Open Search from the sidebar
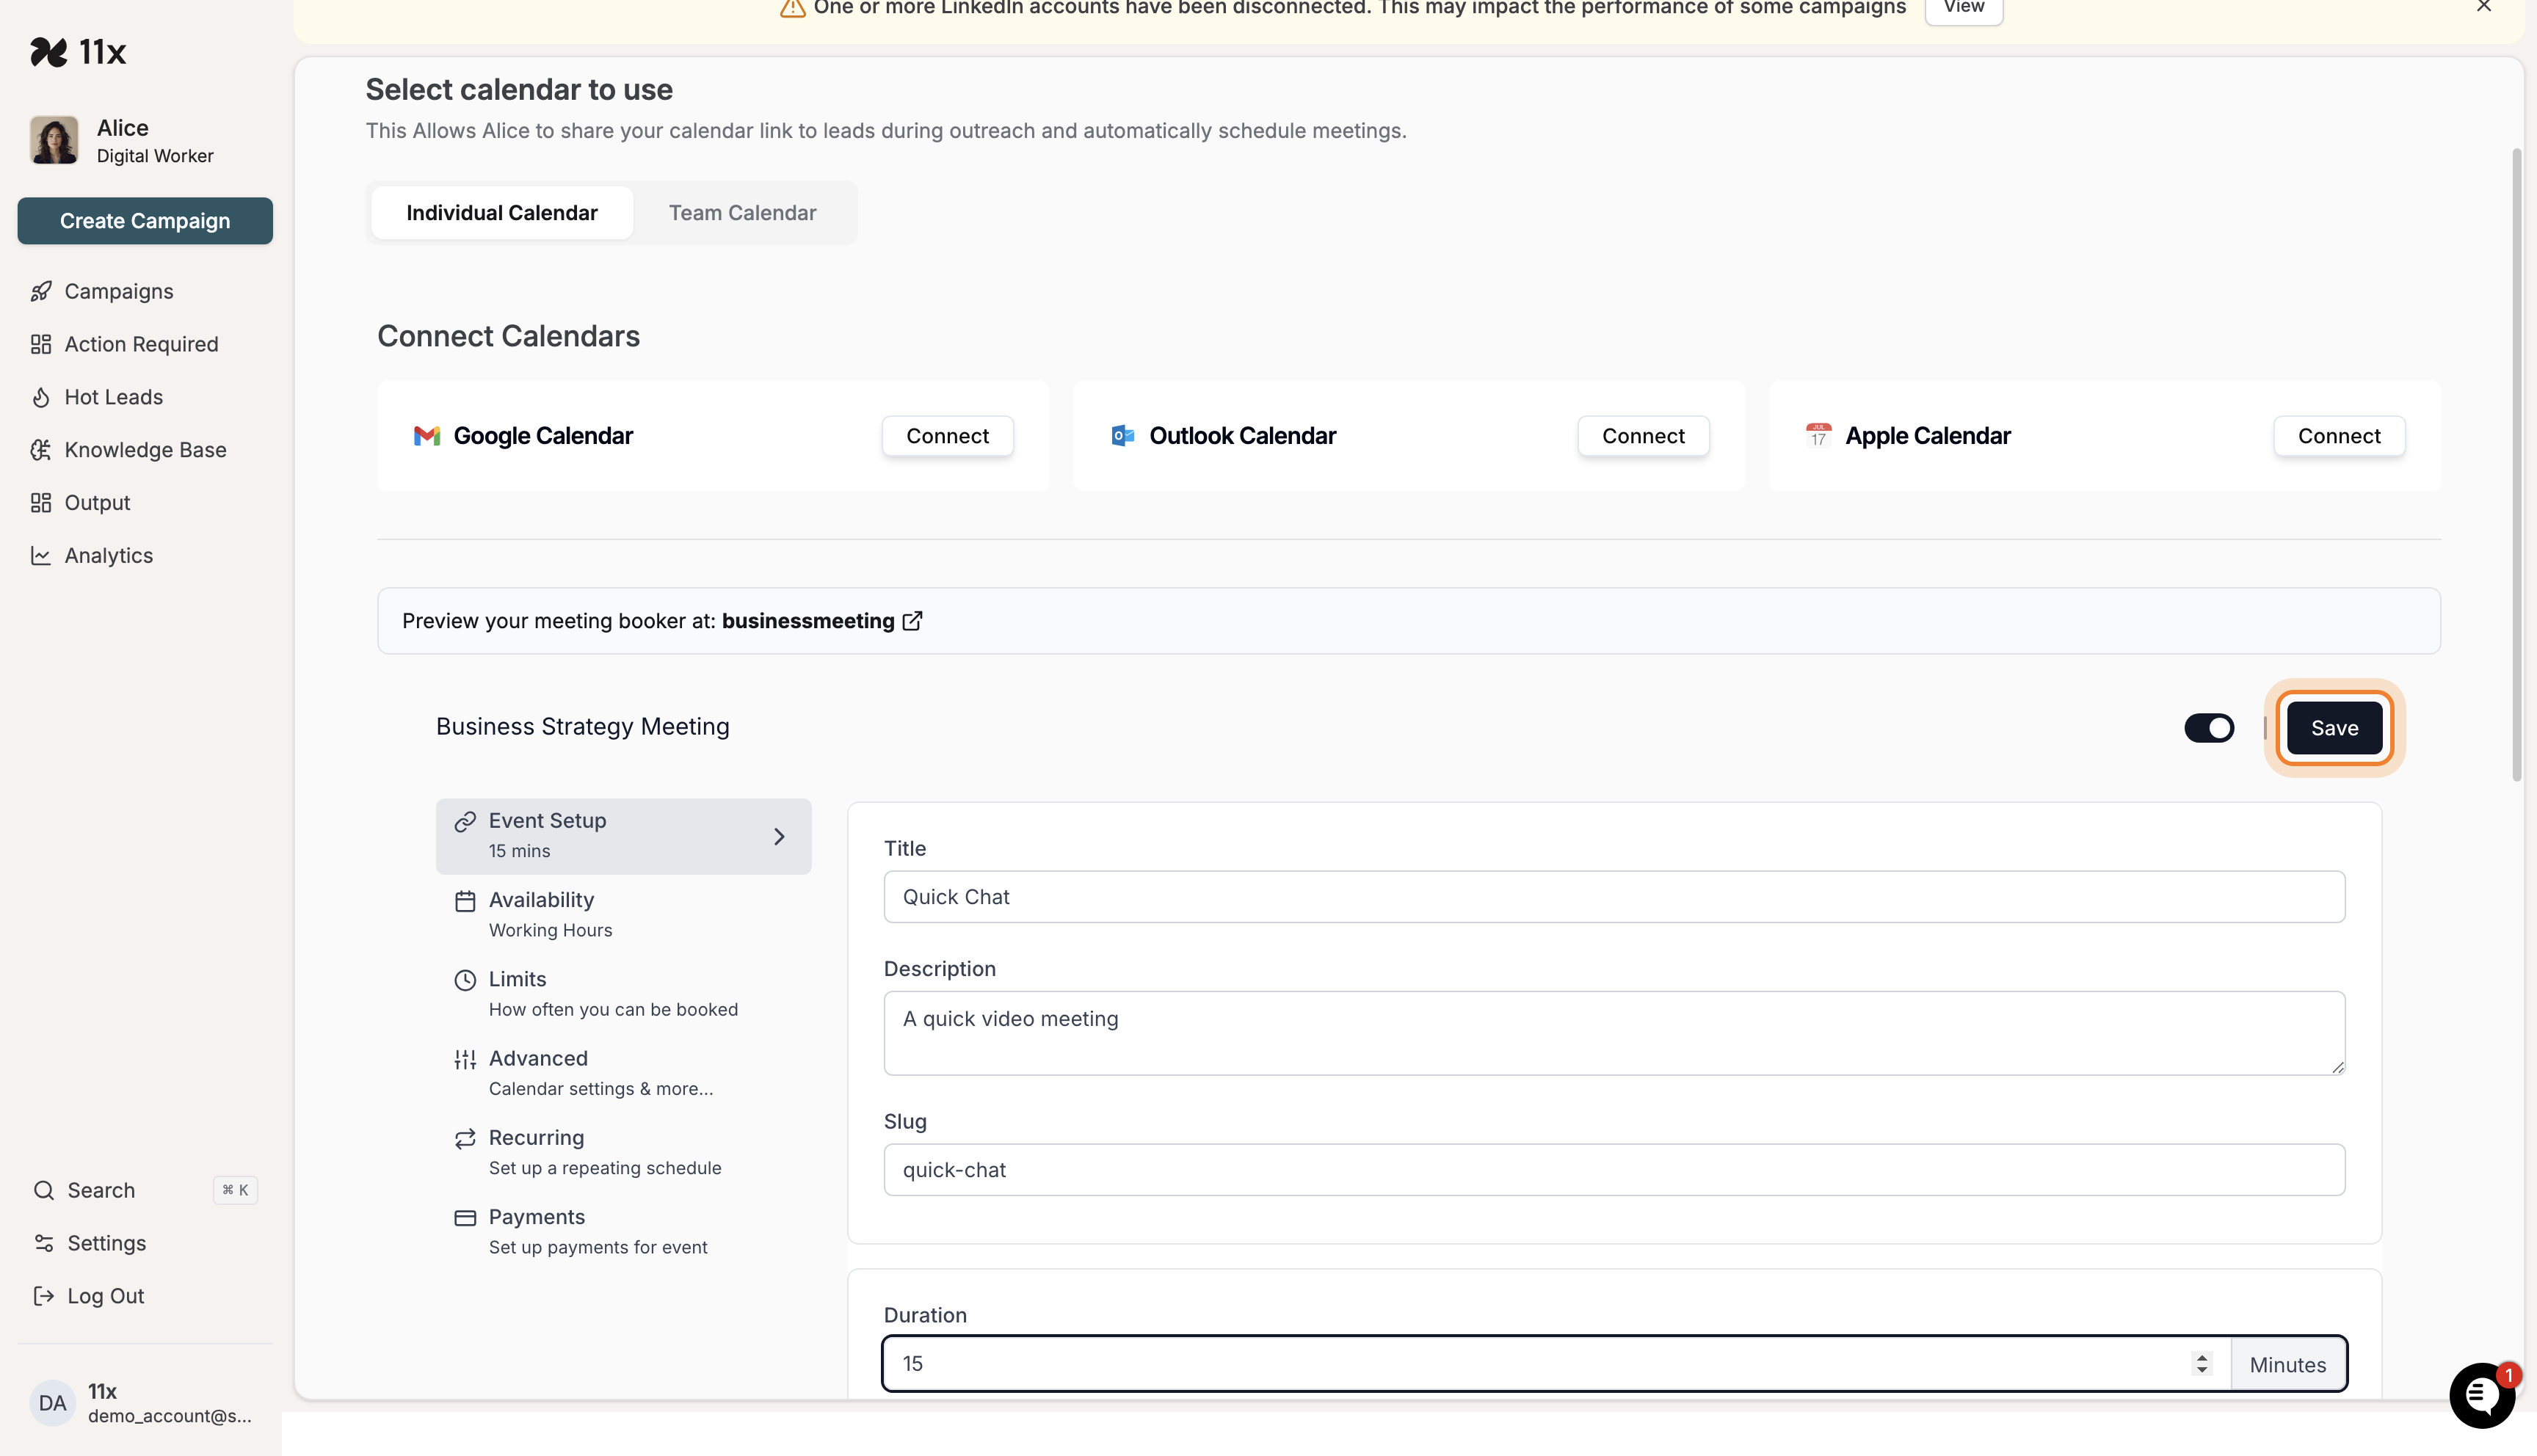 [x=100, y=1189]
